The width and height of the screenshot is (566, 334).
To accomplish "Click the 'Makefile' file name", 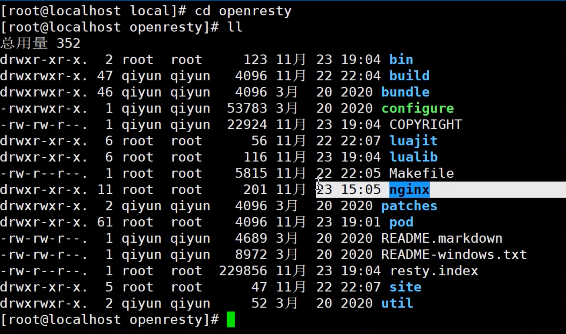I will [x=422, y=173].
